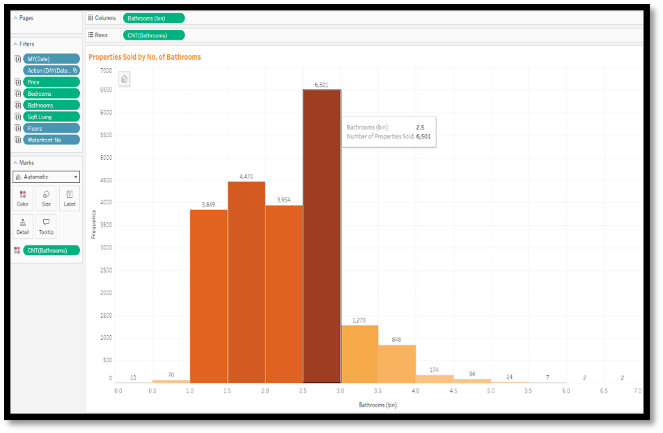Screen dimensions: 663x433
Task: Click the chart title Properties Sold by No. of Bathrooms
Action: (145, 57)
